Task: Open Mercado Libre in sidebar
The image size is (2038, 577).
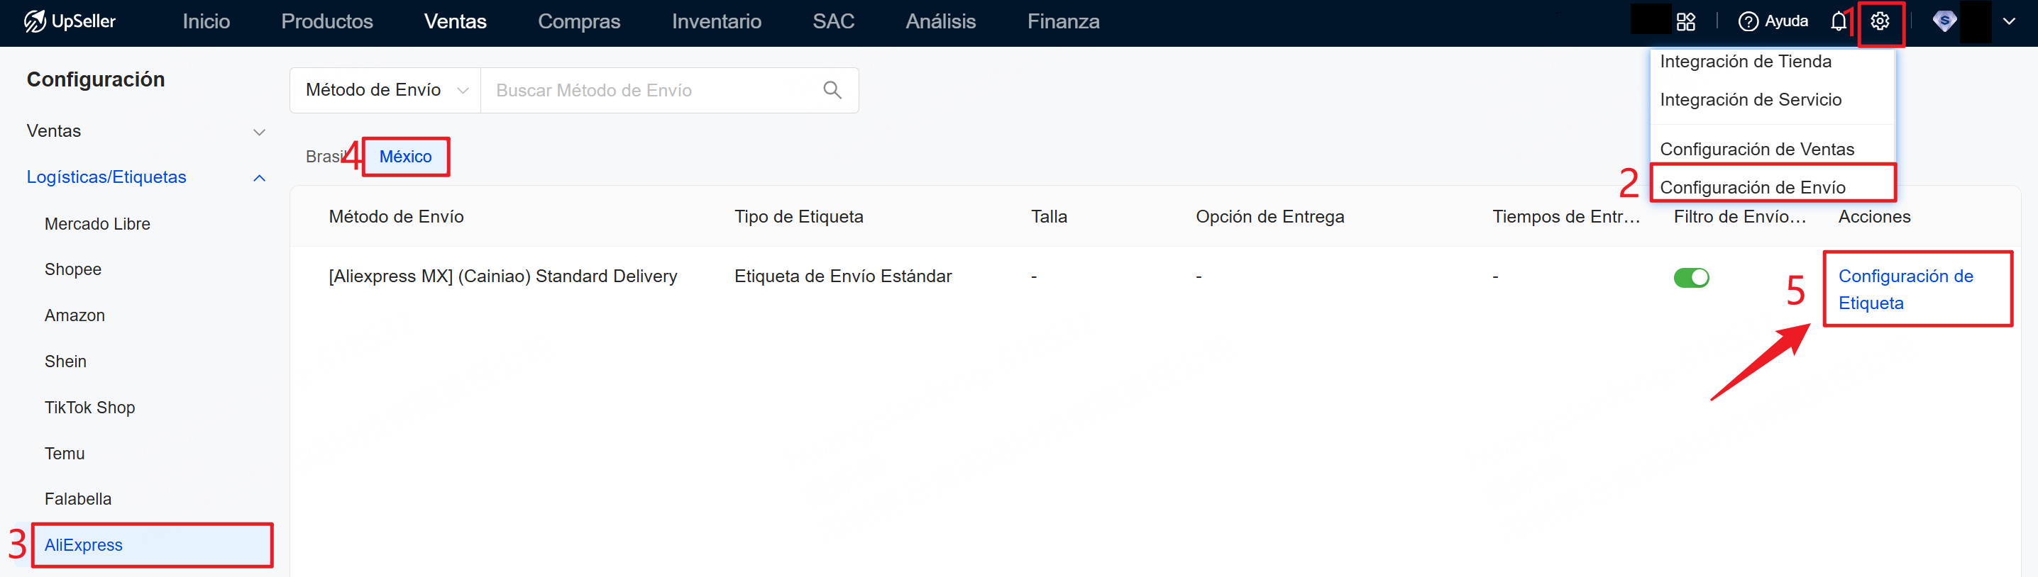Action: coord(97,224)
